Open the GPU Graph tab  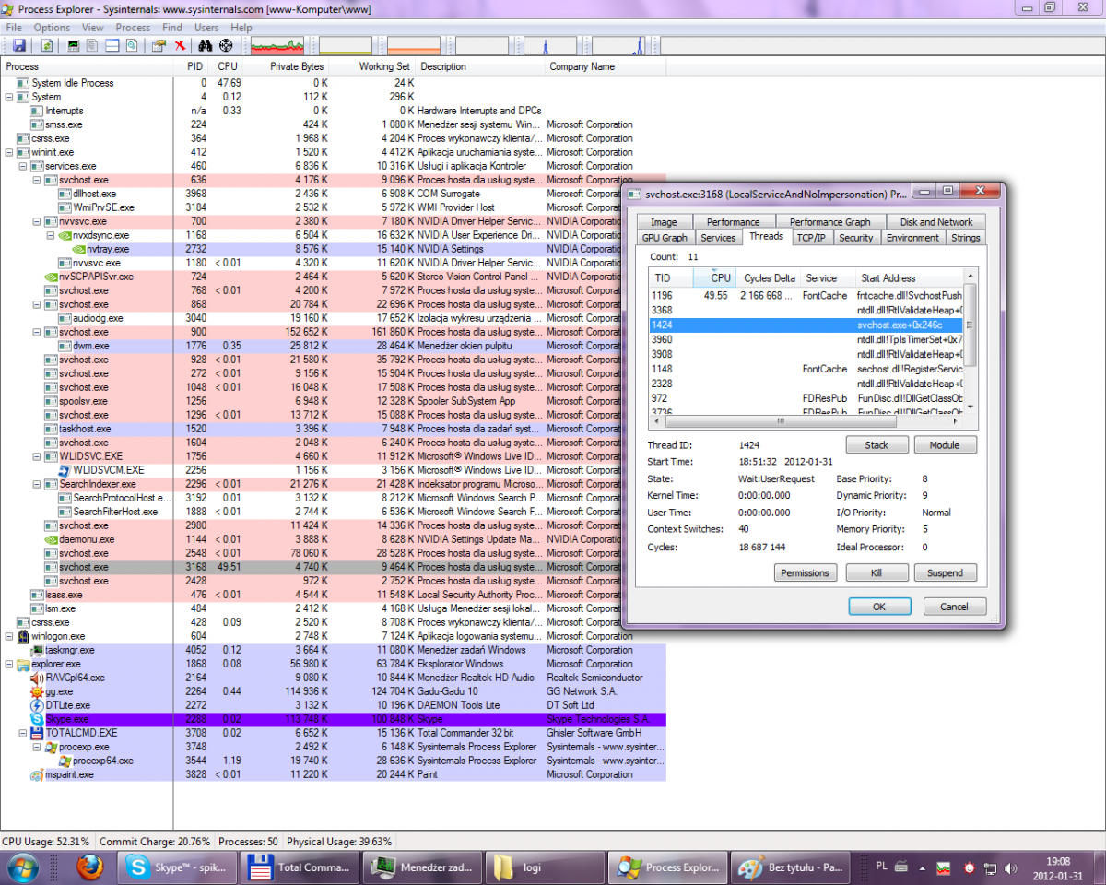coord(664,238)
